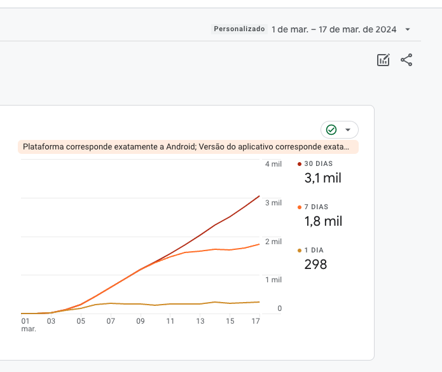Click the Personalizado date label

[239, 29]
